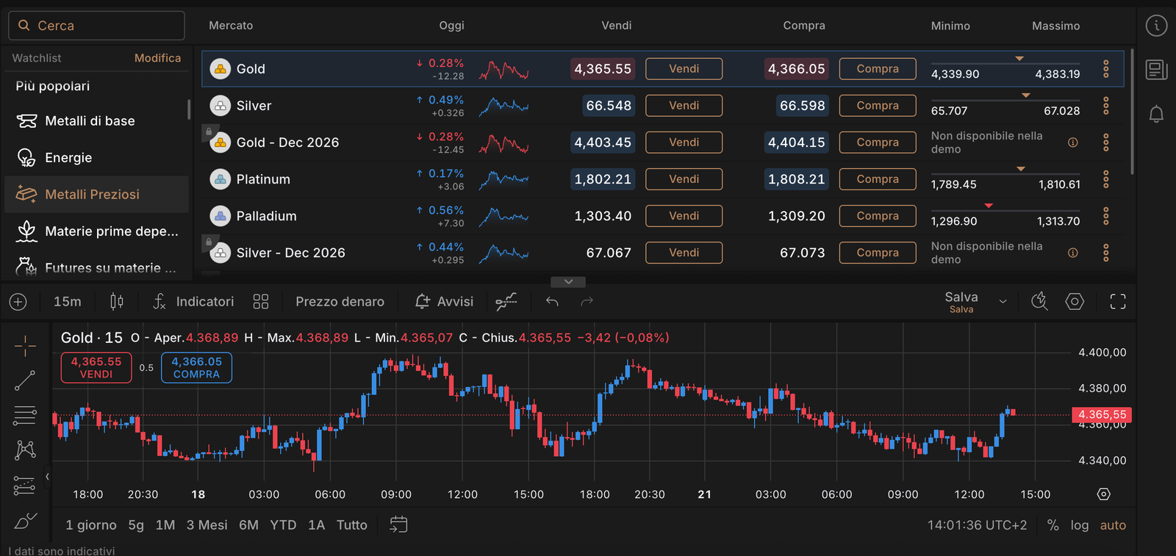Open the quick search lightning icon
This screenshot has width=1176, height=556.
coord(1039,302)
